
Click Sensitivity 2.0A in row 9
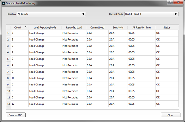(x=118, y=85)
